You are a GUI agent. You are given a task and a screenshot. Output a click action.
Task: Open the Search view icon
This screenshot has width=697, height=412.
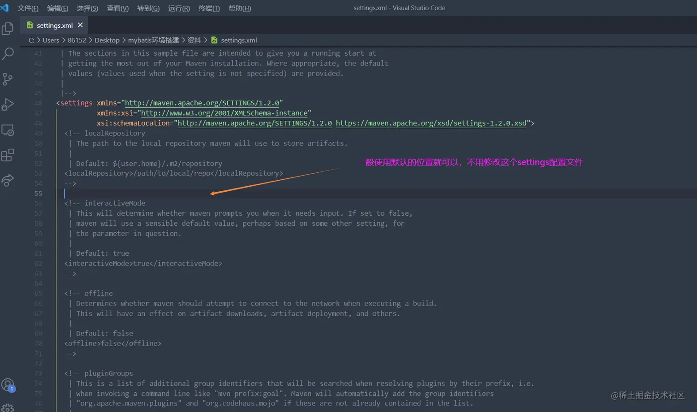click(x=8, y=53)
